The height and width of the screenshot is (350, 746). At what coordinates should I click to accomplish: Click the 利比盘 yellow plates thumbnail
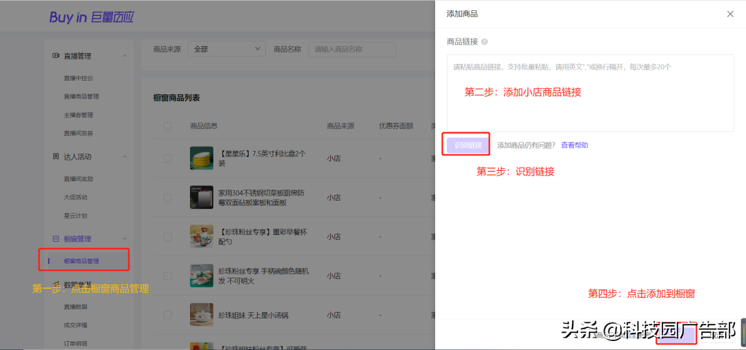202,158
